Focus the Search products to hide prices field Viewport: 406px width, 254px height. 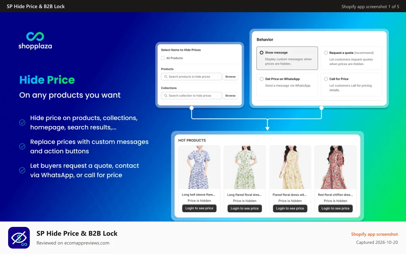click(191, 77)
